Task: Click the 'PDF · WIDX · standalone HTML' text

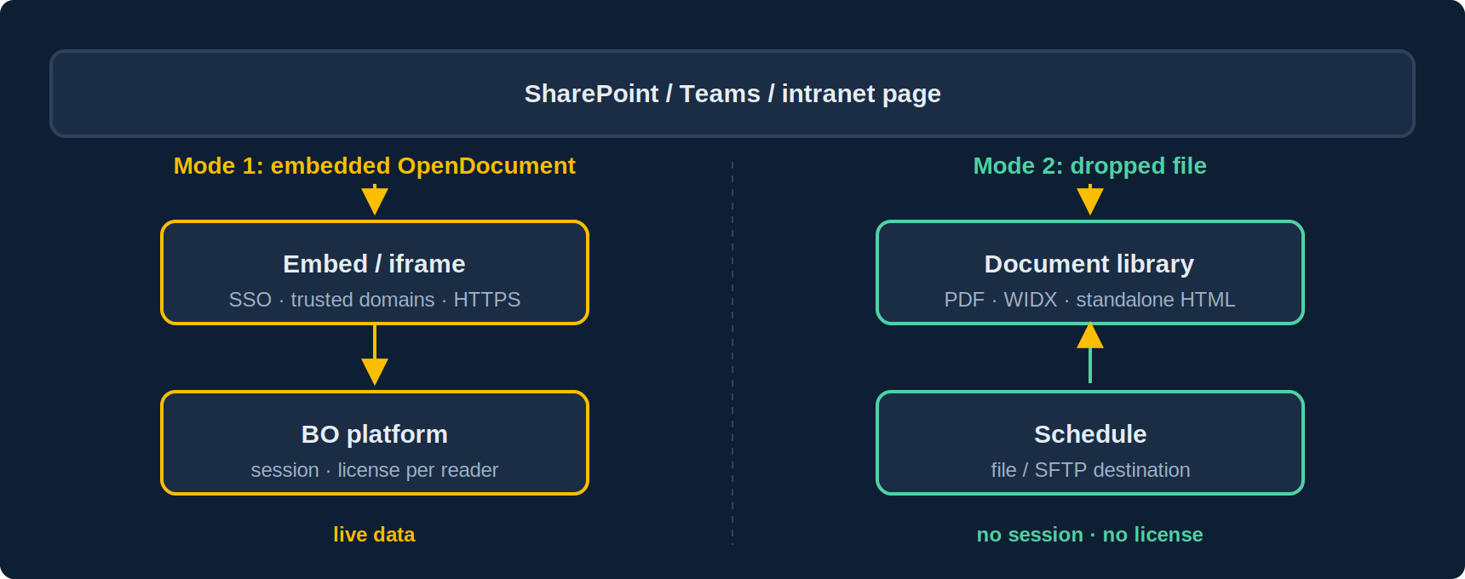Action: (1090, 300)
